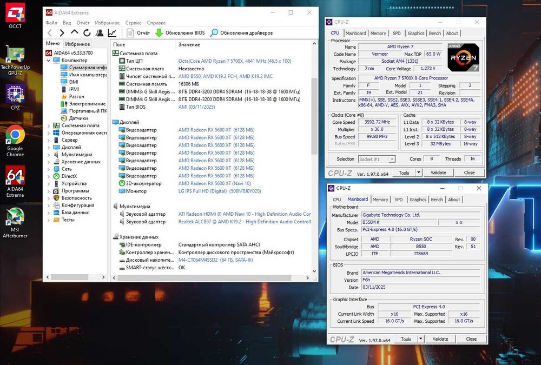Collapse the Компьютер tree node
The height and width of the screenshot is (365, 541).
coord(49,61)
